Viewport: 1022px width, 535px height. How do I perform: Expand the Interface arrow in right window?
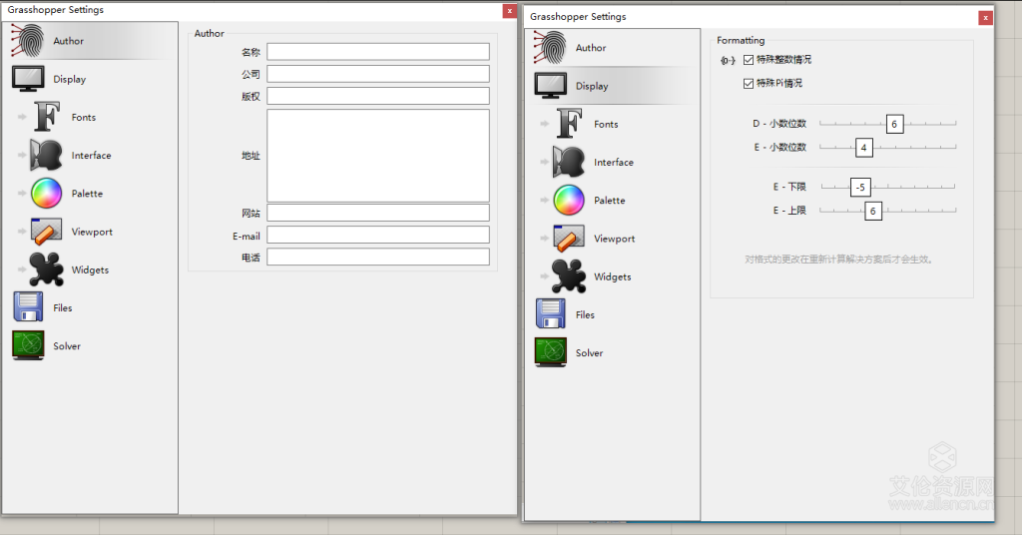tap(545, 162)
